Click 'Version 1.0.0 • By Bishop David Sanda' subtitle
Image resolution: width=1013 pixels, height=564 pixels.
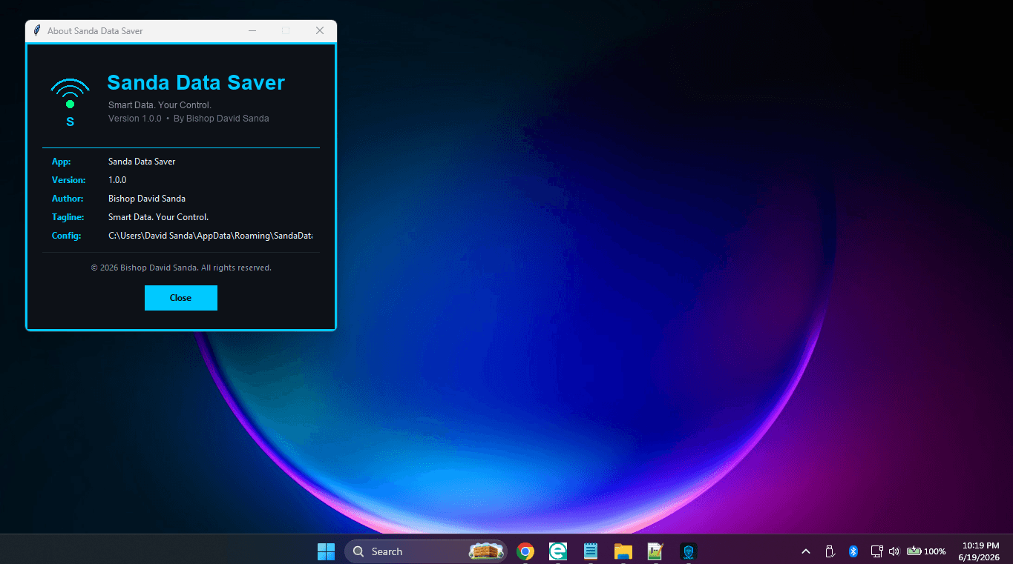pyautogui.click(x=188, y=119)
